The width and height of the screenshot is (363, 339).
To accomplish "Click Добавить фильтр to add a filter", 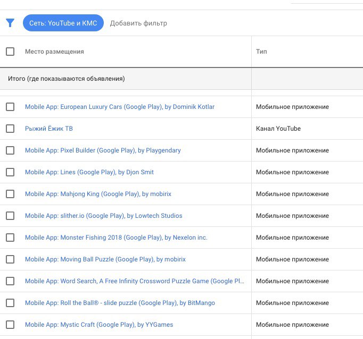I will (x=138, y=23).
